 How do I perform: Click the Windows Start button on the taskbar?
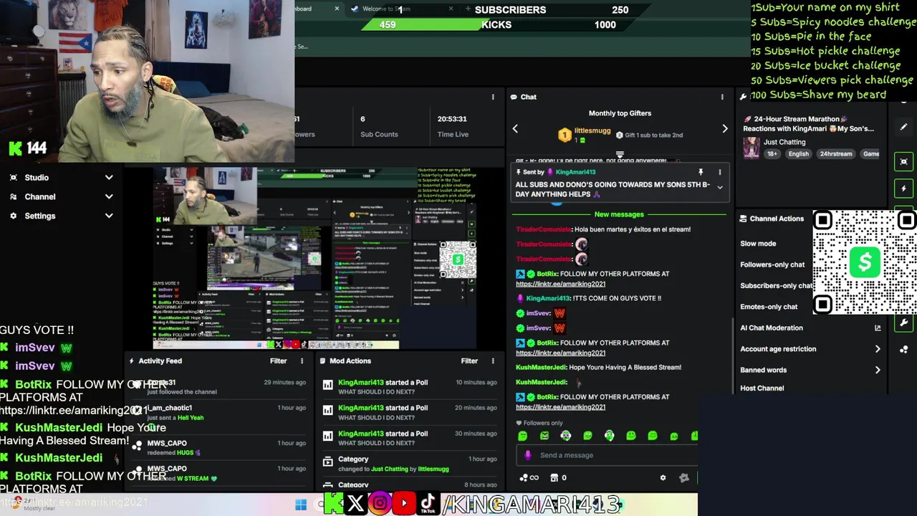[x=301, y=505]
